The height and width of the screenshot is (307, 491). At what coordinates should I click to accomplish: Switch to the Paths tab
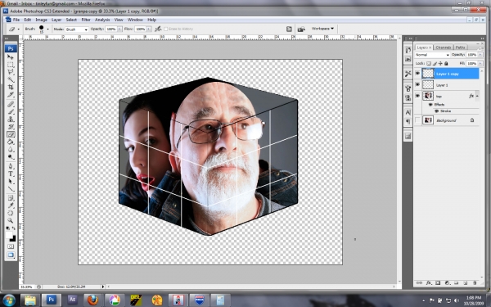460,47
